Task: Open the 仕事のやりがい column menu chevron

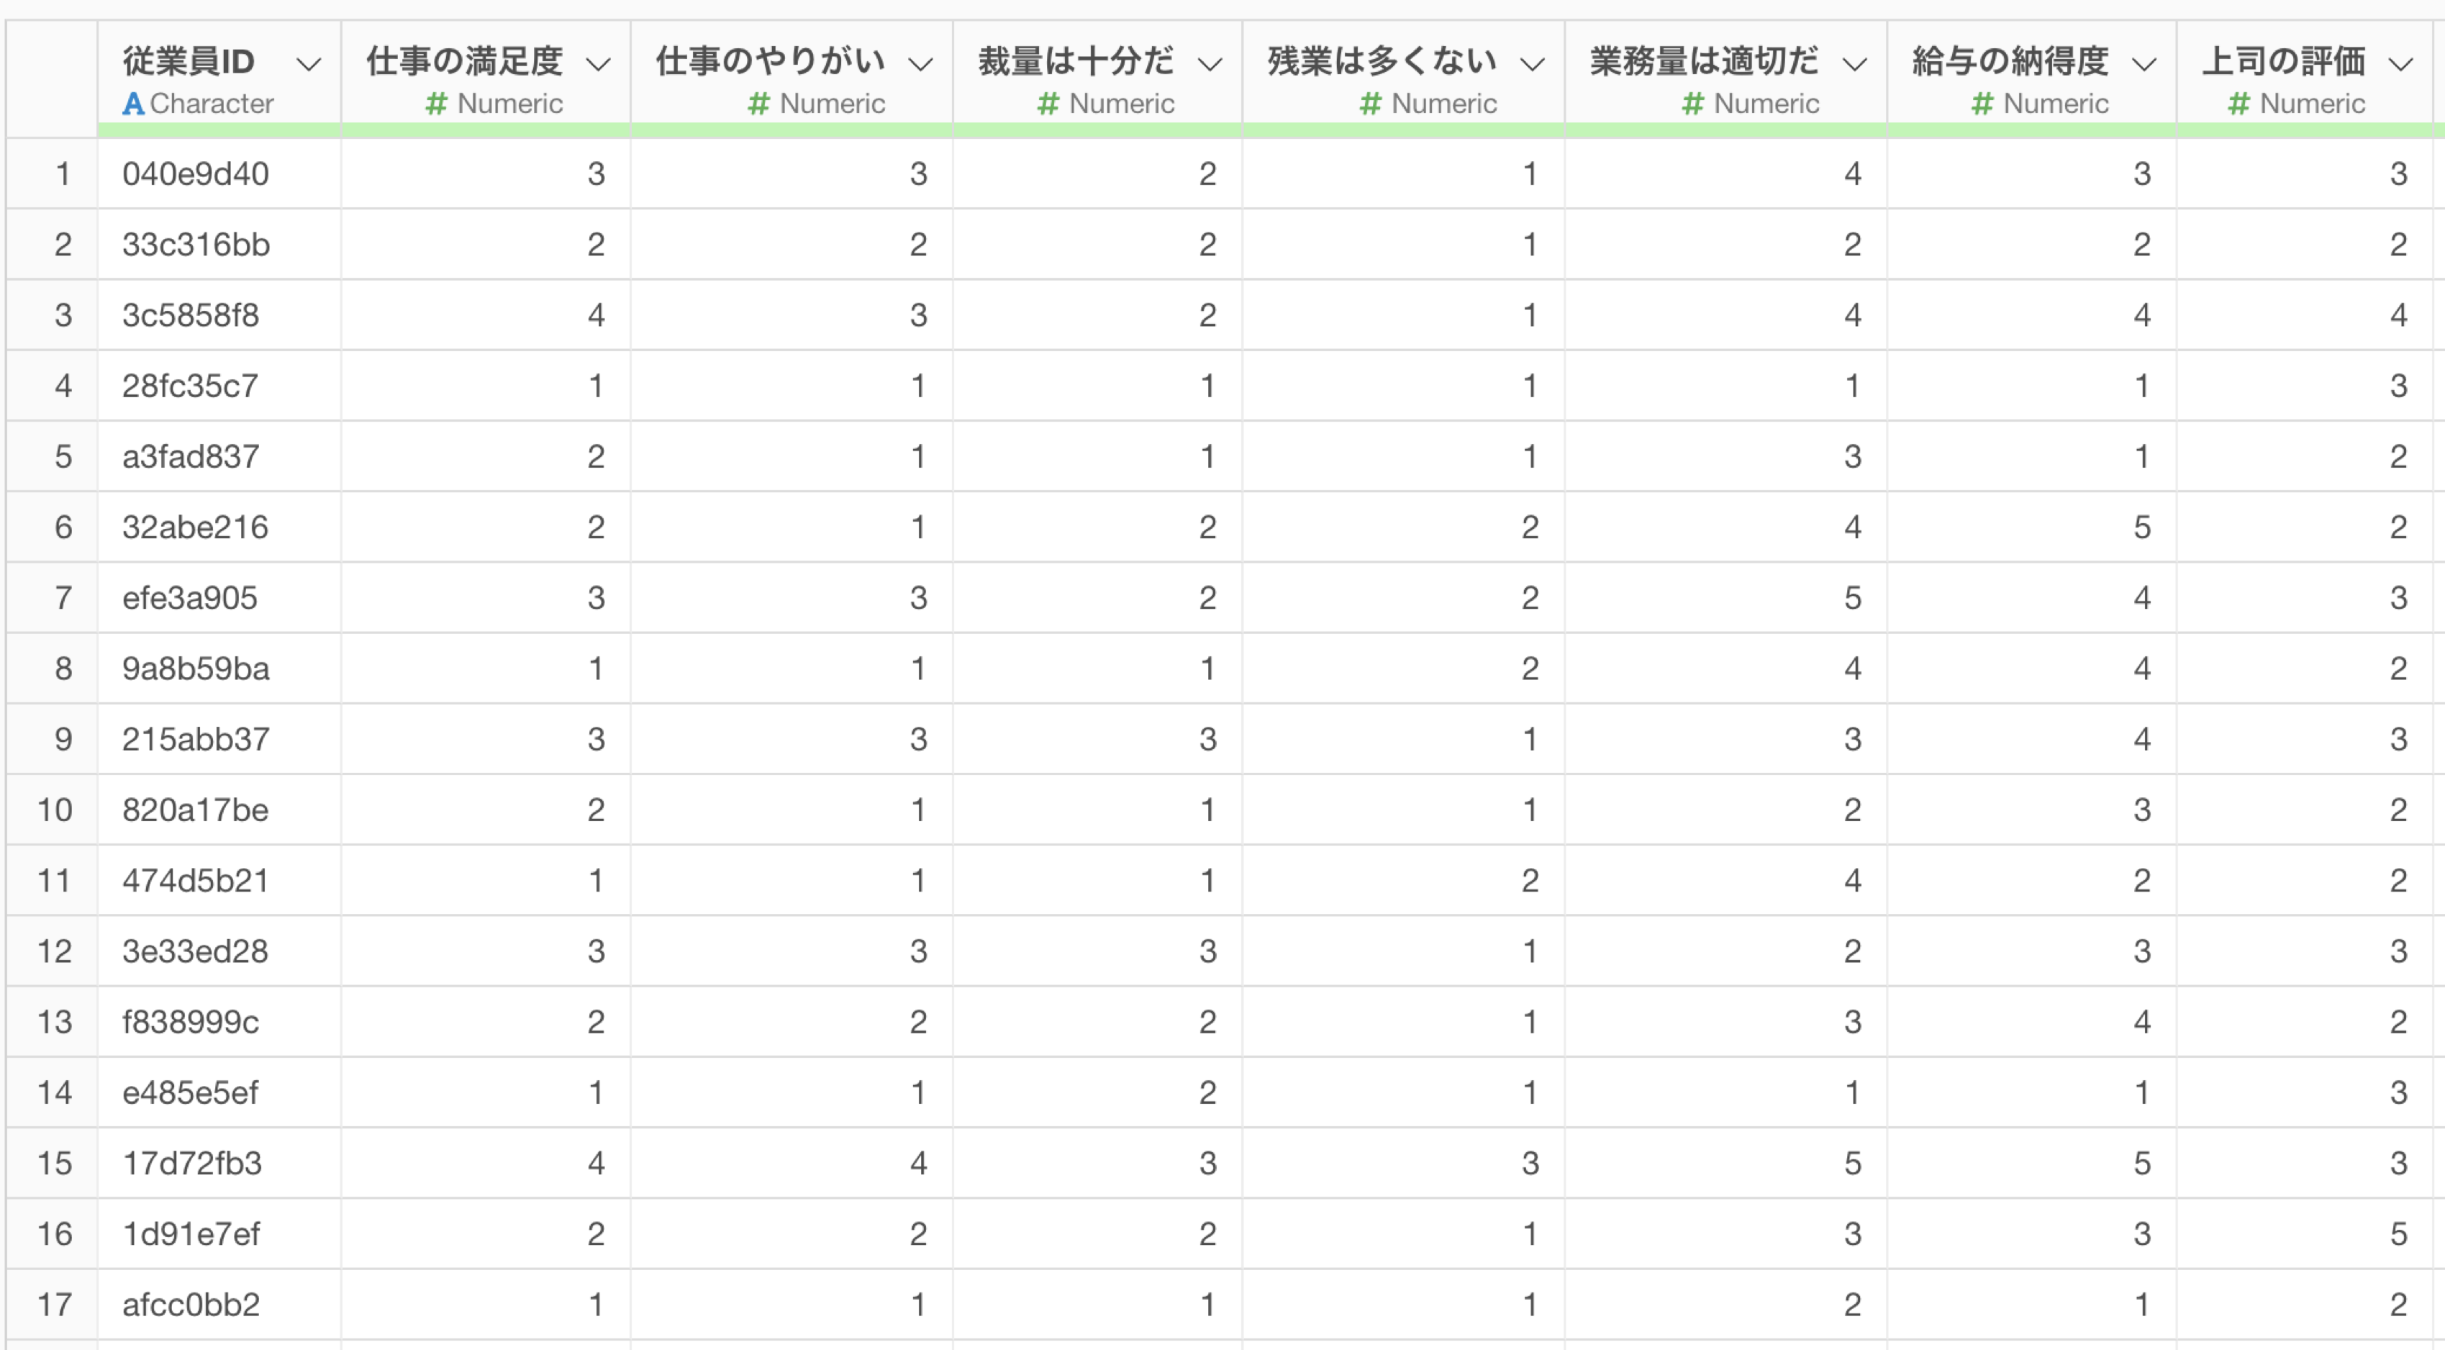Action: (x=921, y=65)
